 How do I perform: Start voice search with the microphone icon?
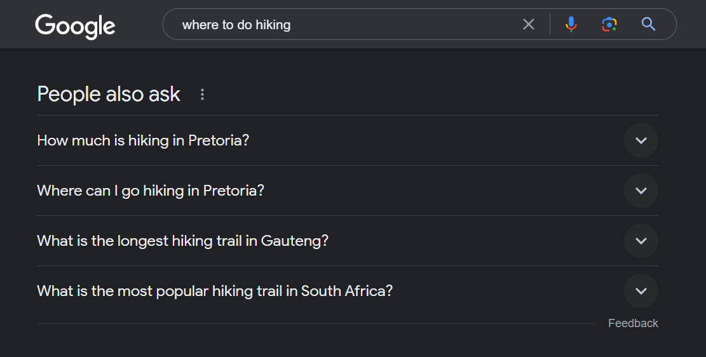pos(571,25)
